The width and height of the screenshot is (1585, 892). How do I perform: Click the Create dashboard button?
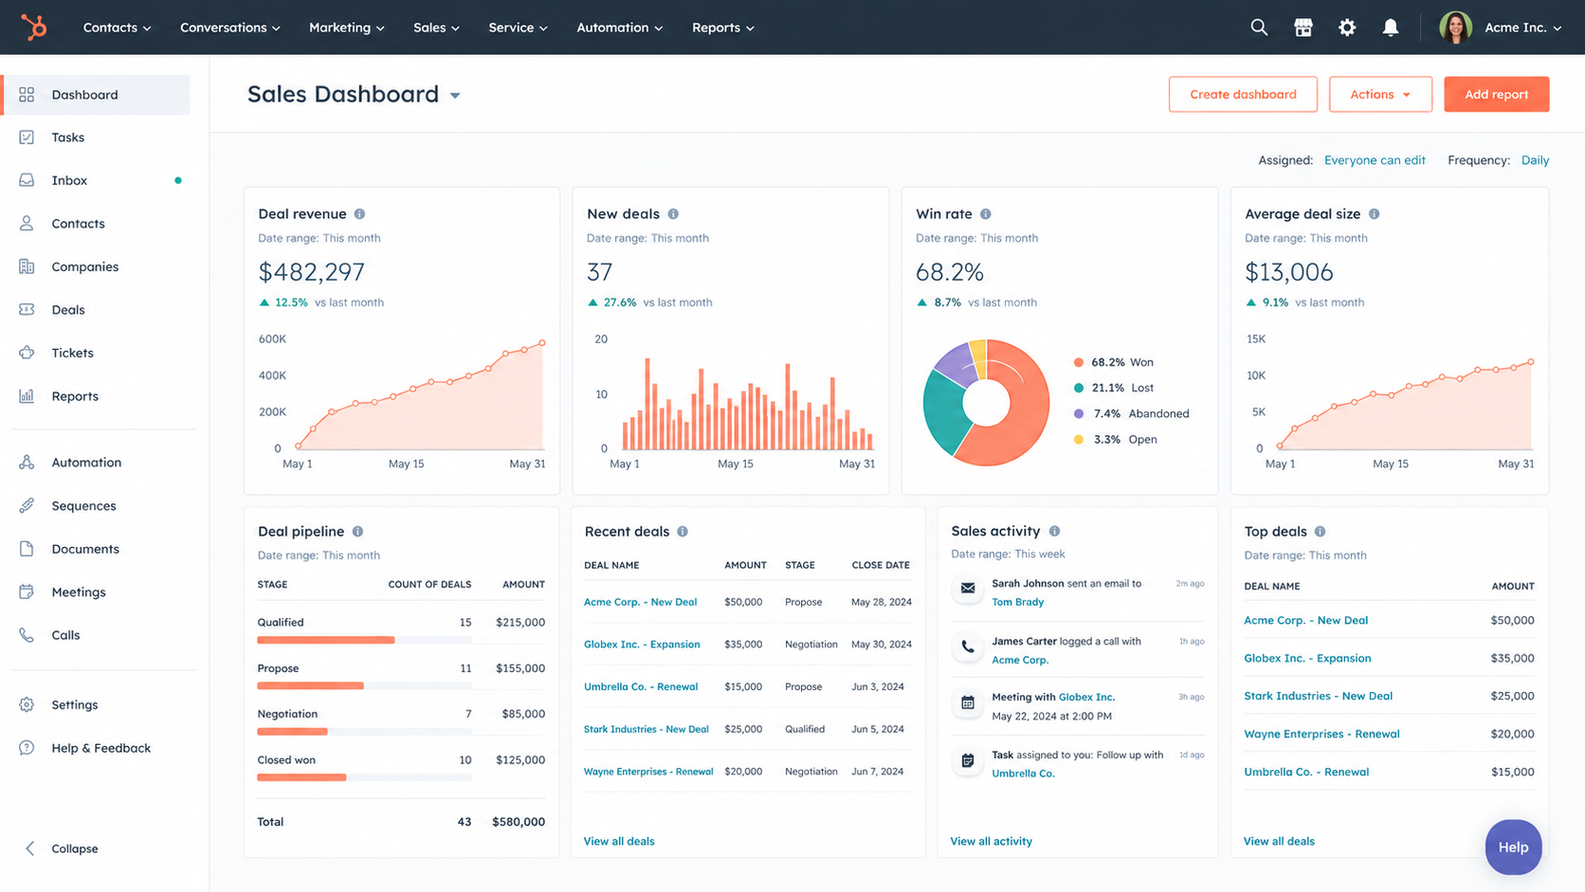pos(1243,94)
